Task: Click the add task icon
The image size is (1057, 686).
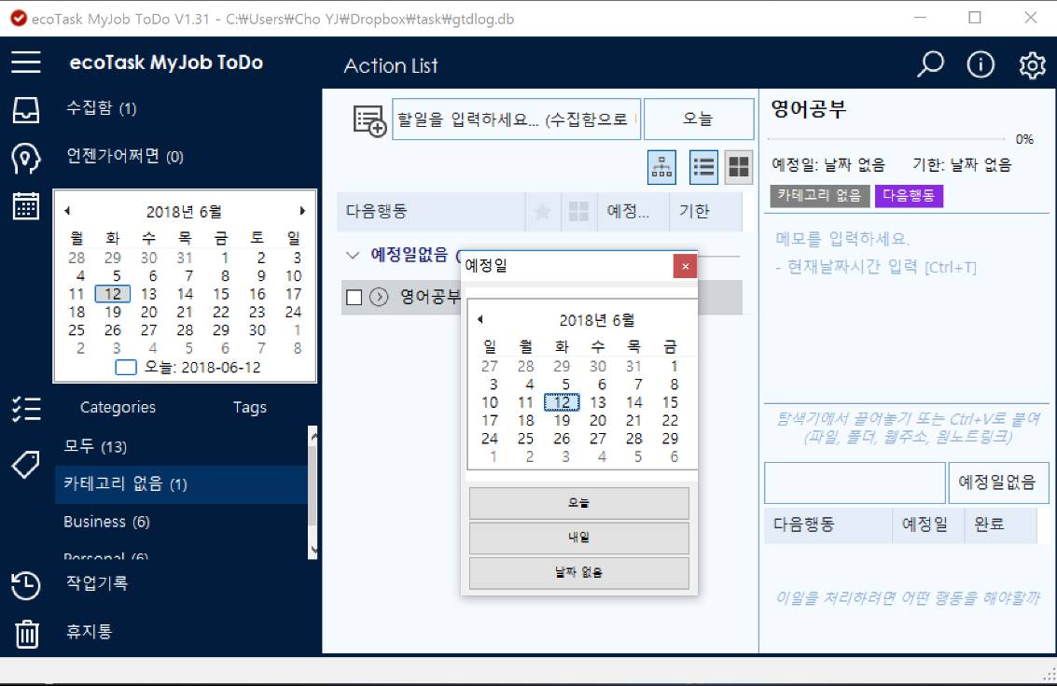Action: [369, 120]
